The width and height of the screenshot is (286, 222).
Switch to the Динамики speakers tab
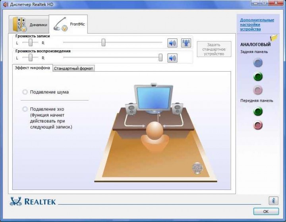pyautogui.click(x=29, y=25)
